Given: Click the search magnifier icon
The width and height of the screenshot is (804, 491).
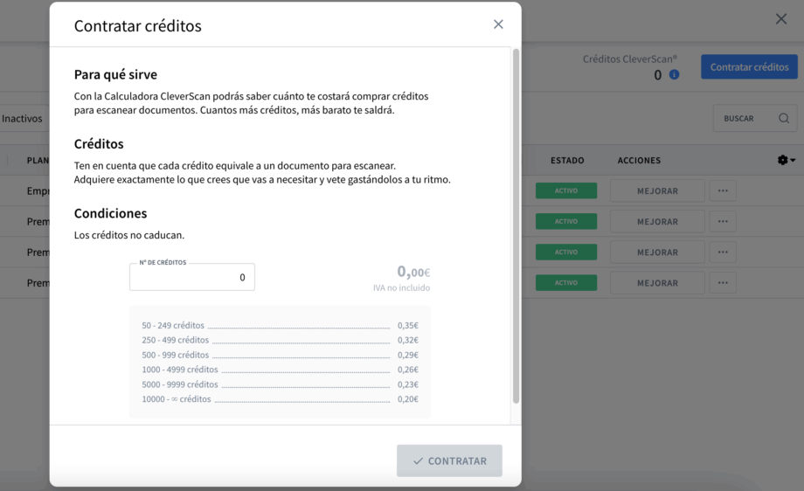Looking at the screenshot, I should click(784, 119).
